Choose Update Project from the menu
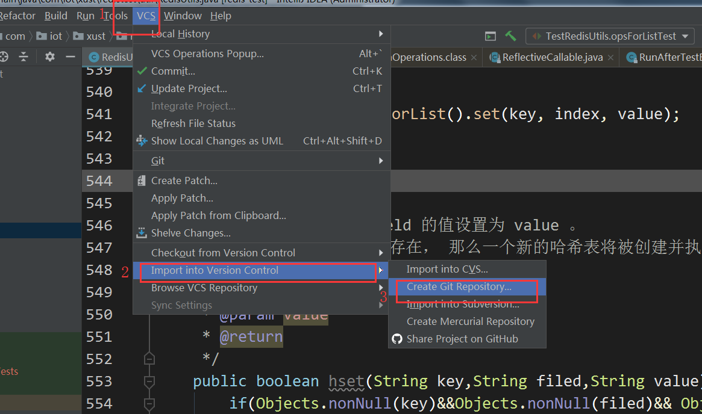 pos(262,88)
